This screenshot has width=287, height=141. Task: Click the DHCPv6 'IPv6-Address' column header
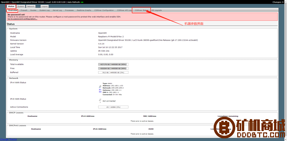[100, 129]
